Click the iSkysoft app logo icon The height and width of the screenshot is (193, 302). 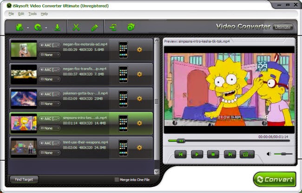pyautogui.click(x=9, y=6)
